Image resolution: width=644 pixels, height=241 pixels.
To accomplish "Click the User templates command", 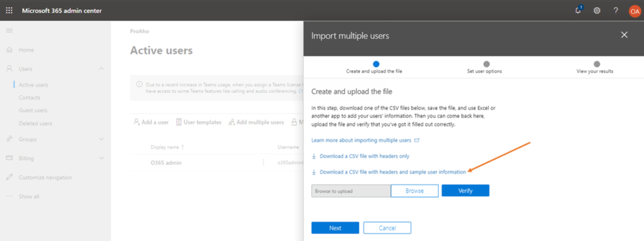I will [198, 122].
